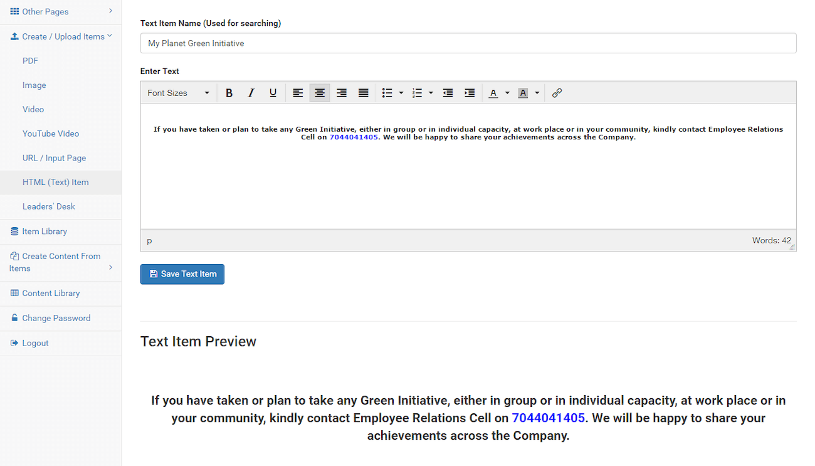Justify the paragraph text
This screenshot has height=466, width=815.
(364, 93)
